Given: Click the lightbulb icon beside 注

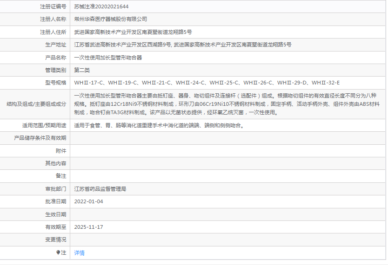Looking at the screenshot, I should 58,252.
